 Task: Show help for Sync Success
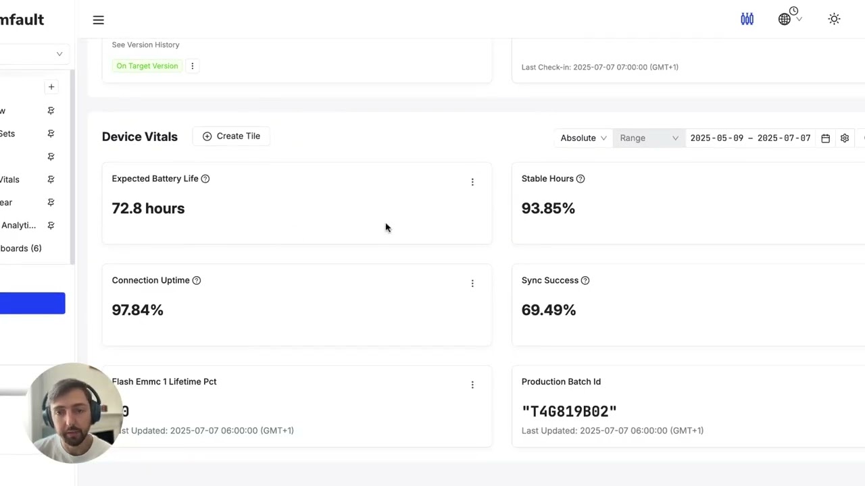pyautogui.click(x=585, y=281)
